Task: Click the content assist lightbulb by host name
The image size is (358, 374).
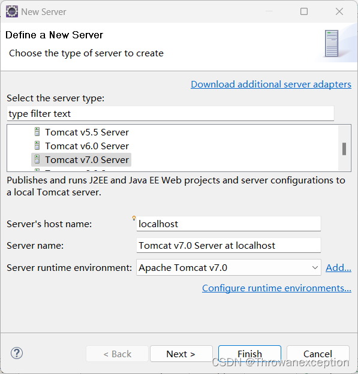Action: [x=134, y=218]
